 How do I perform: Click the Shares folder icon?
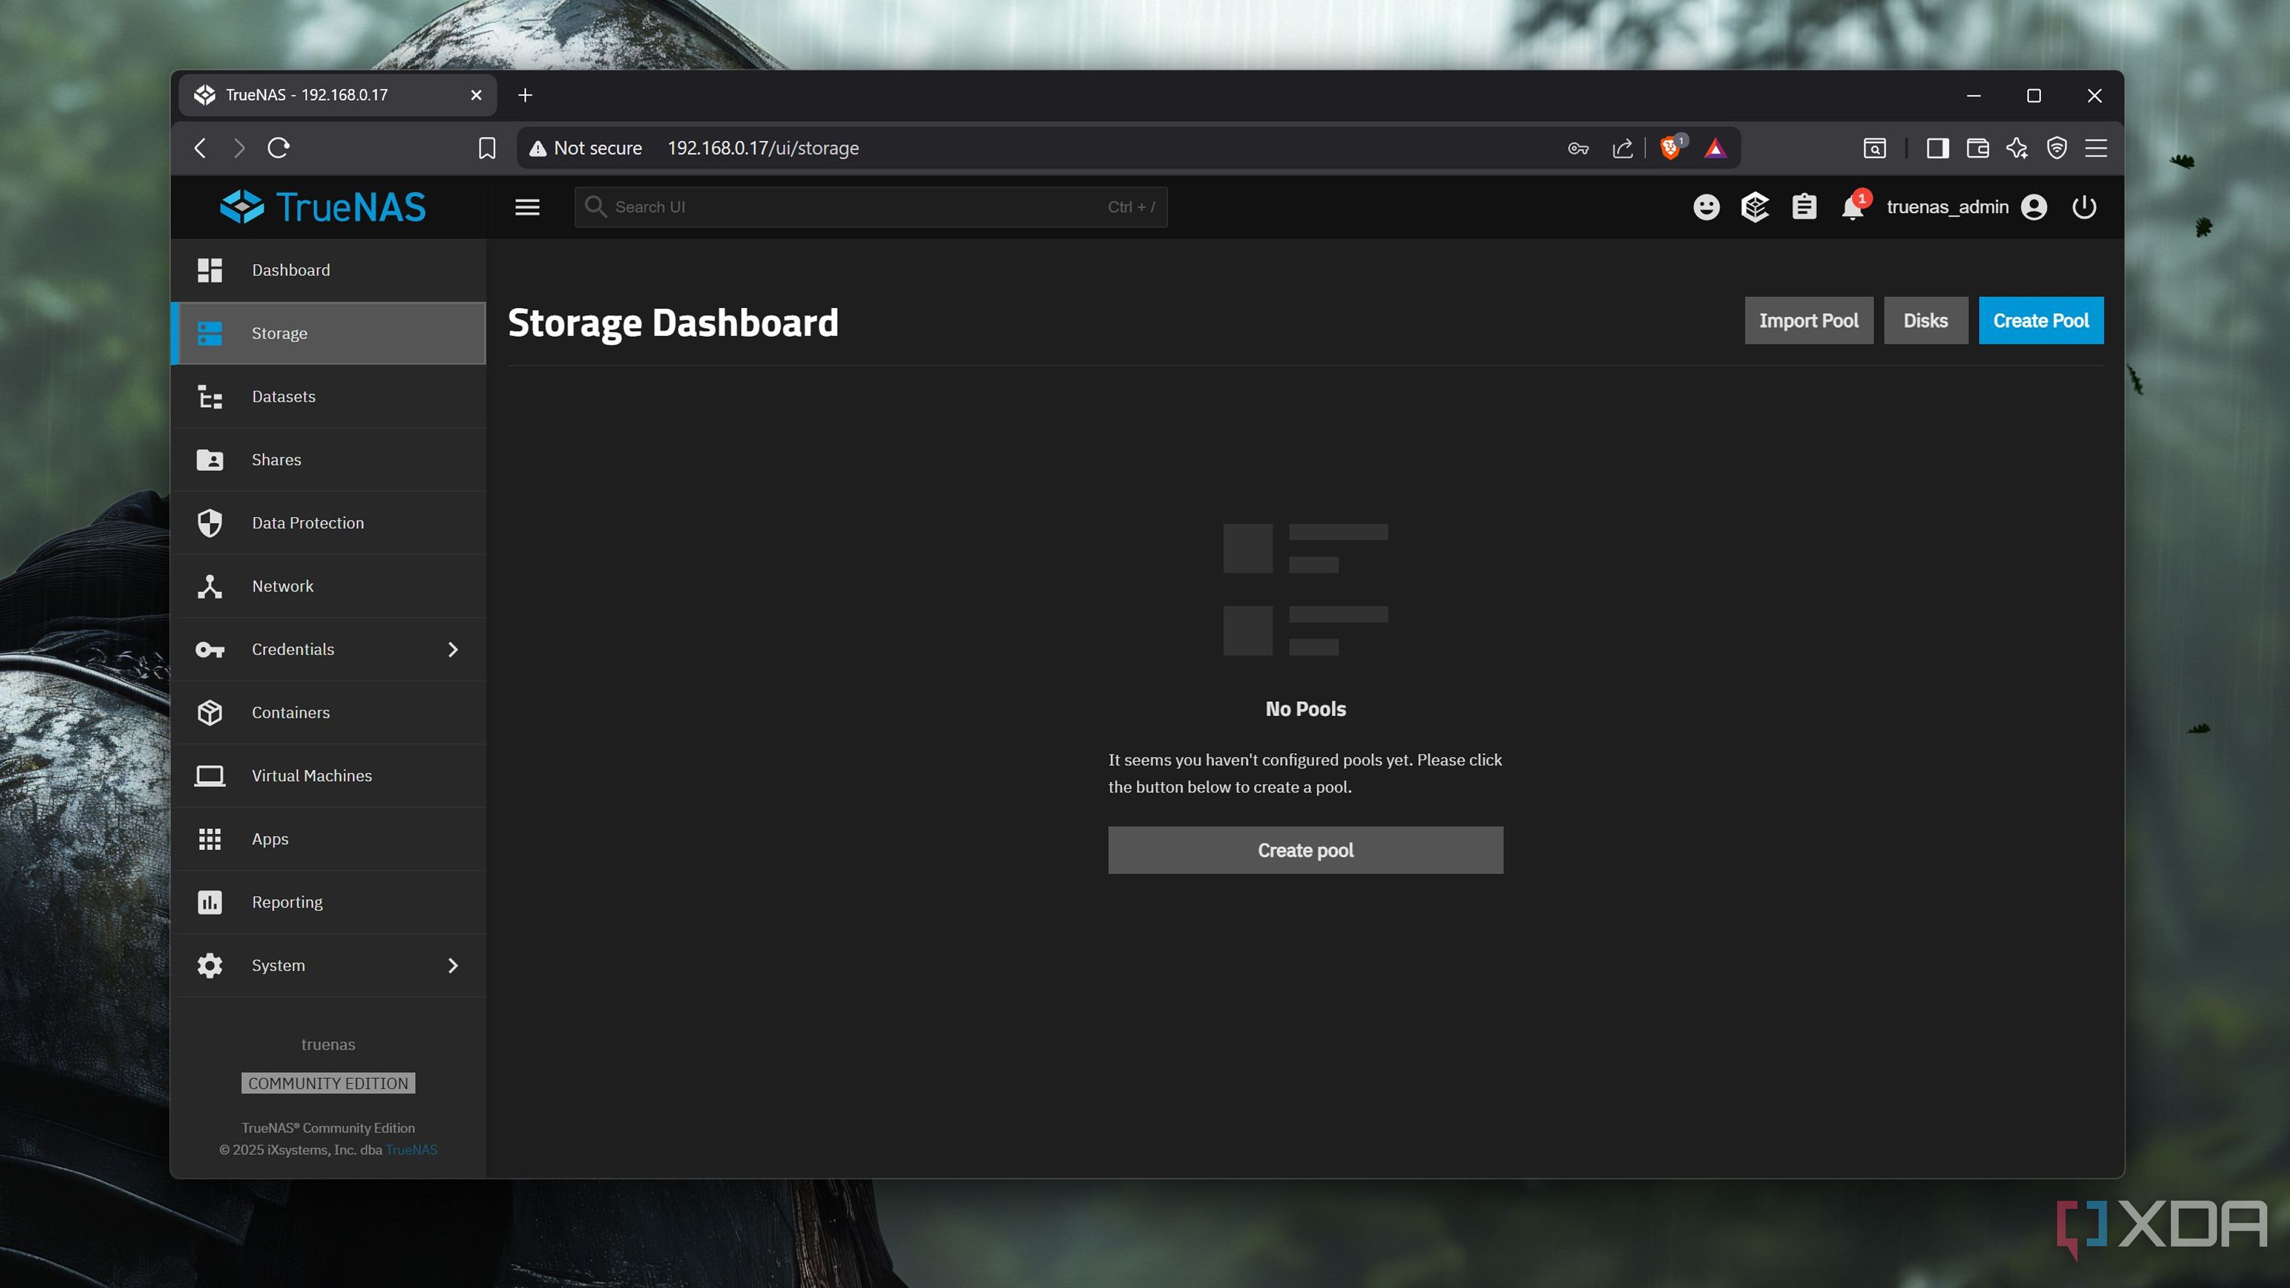pos(210,460)
